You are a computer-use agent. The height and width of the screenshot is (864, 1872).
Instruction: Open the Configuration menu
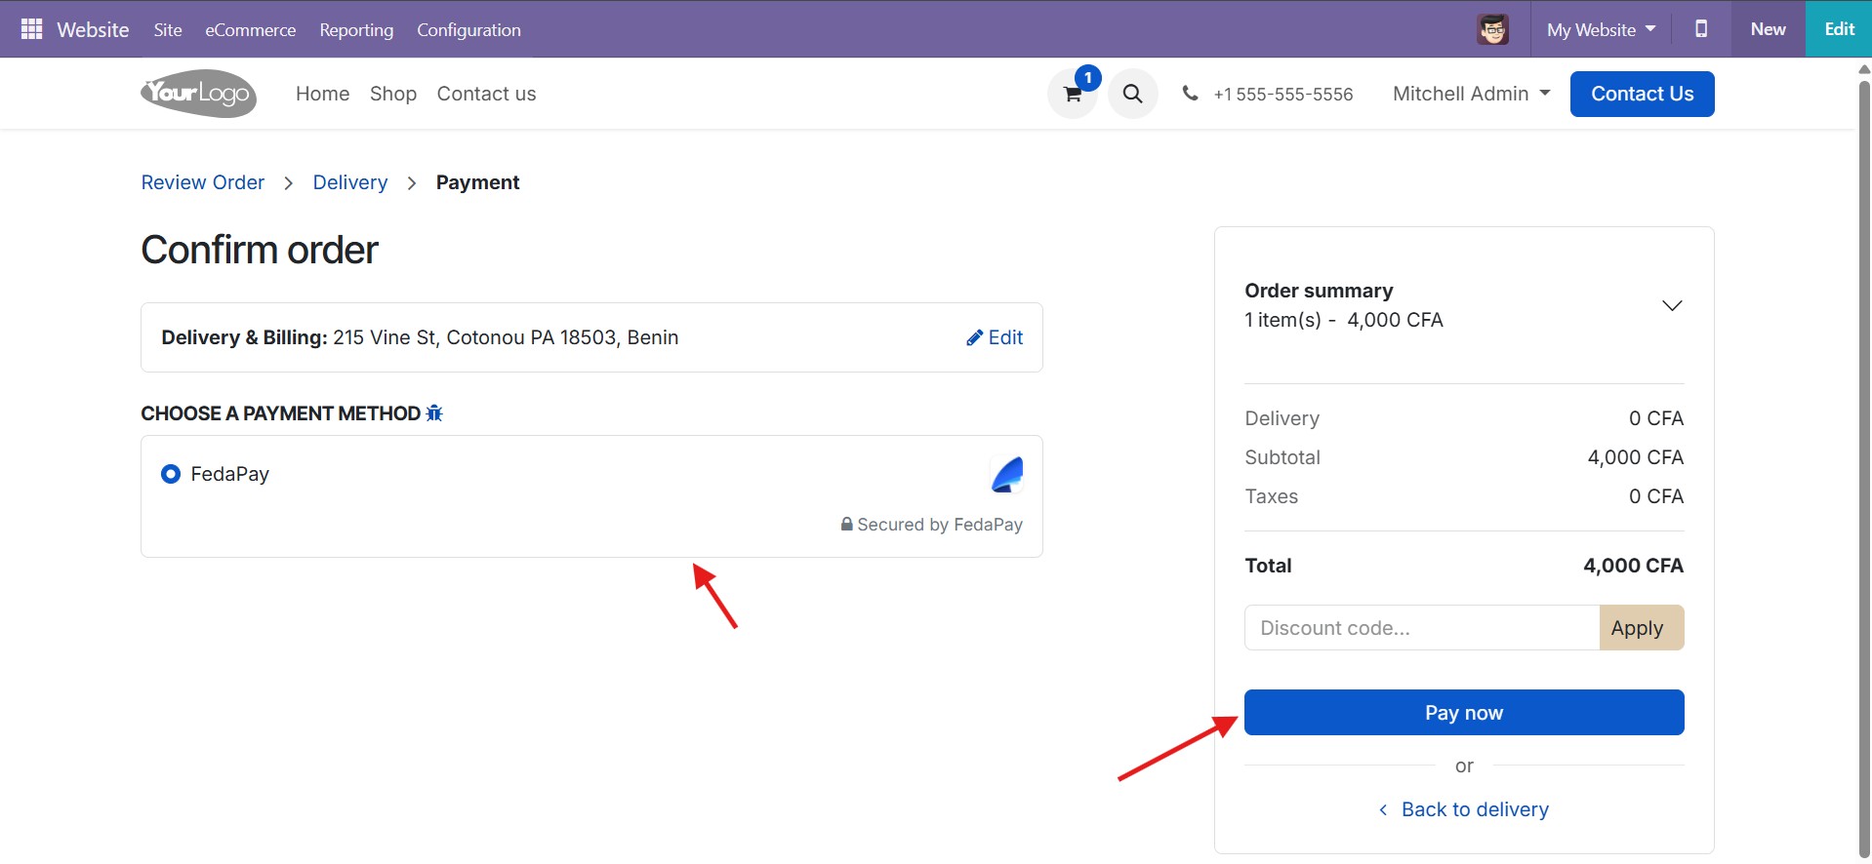[x=468, y=29]
